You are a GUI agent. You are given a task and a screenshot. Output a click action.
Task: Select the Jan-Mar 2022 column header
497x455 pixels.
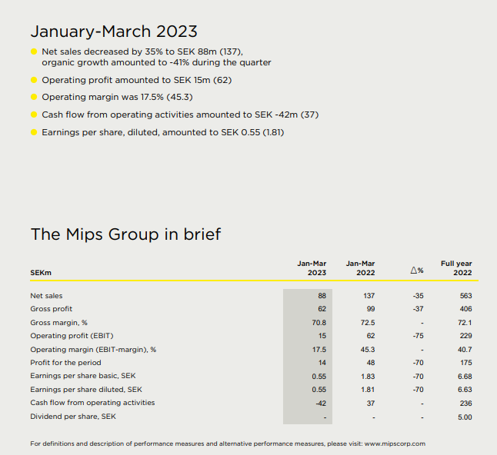[360, 267]
